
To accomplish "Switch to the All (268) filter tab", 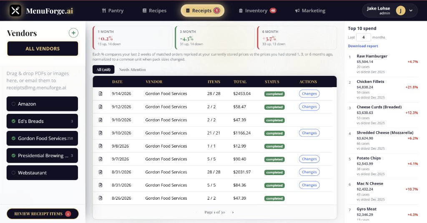I will coord(103,70).
